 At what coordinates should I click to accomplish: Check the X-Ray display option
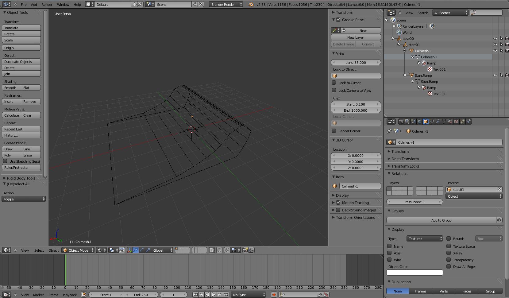click(449, 253)
